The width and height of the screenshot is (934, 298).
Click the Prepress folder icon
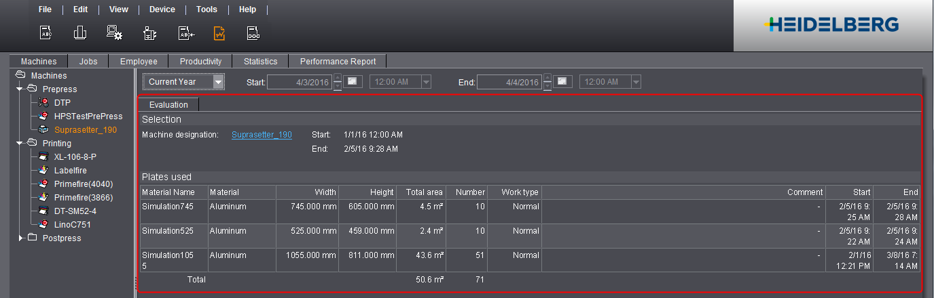pos(32,89)
